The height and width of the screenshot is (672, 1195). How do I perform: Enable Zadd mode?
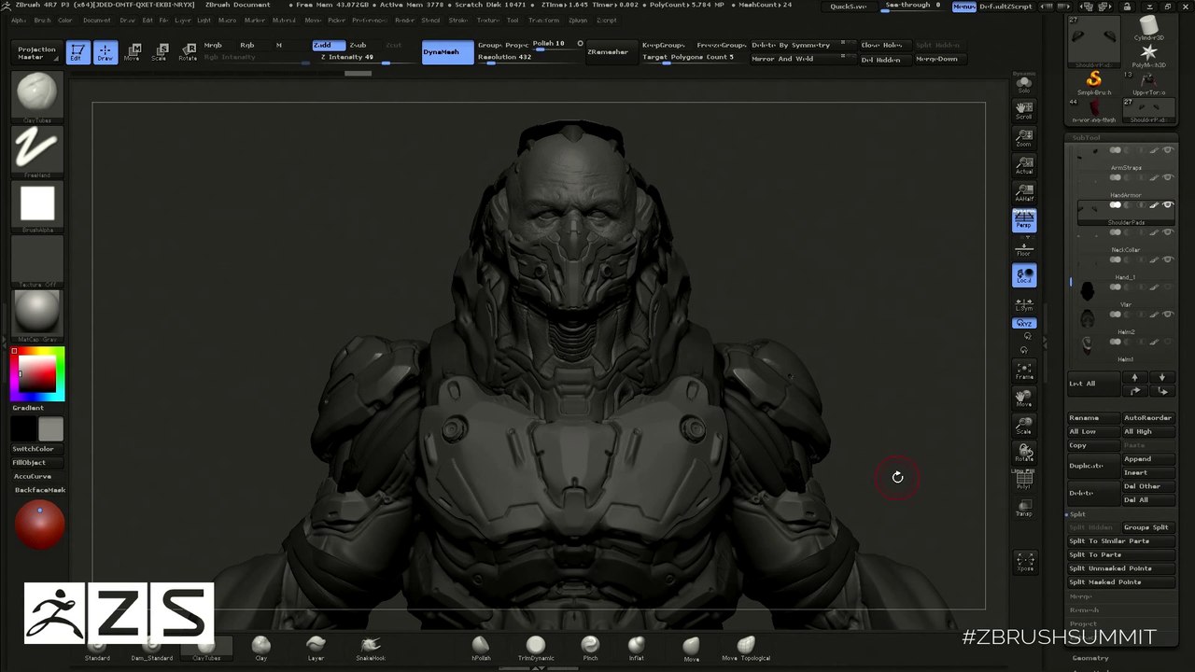[x=329, y=45]
